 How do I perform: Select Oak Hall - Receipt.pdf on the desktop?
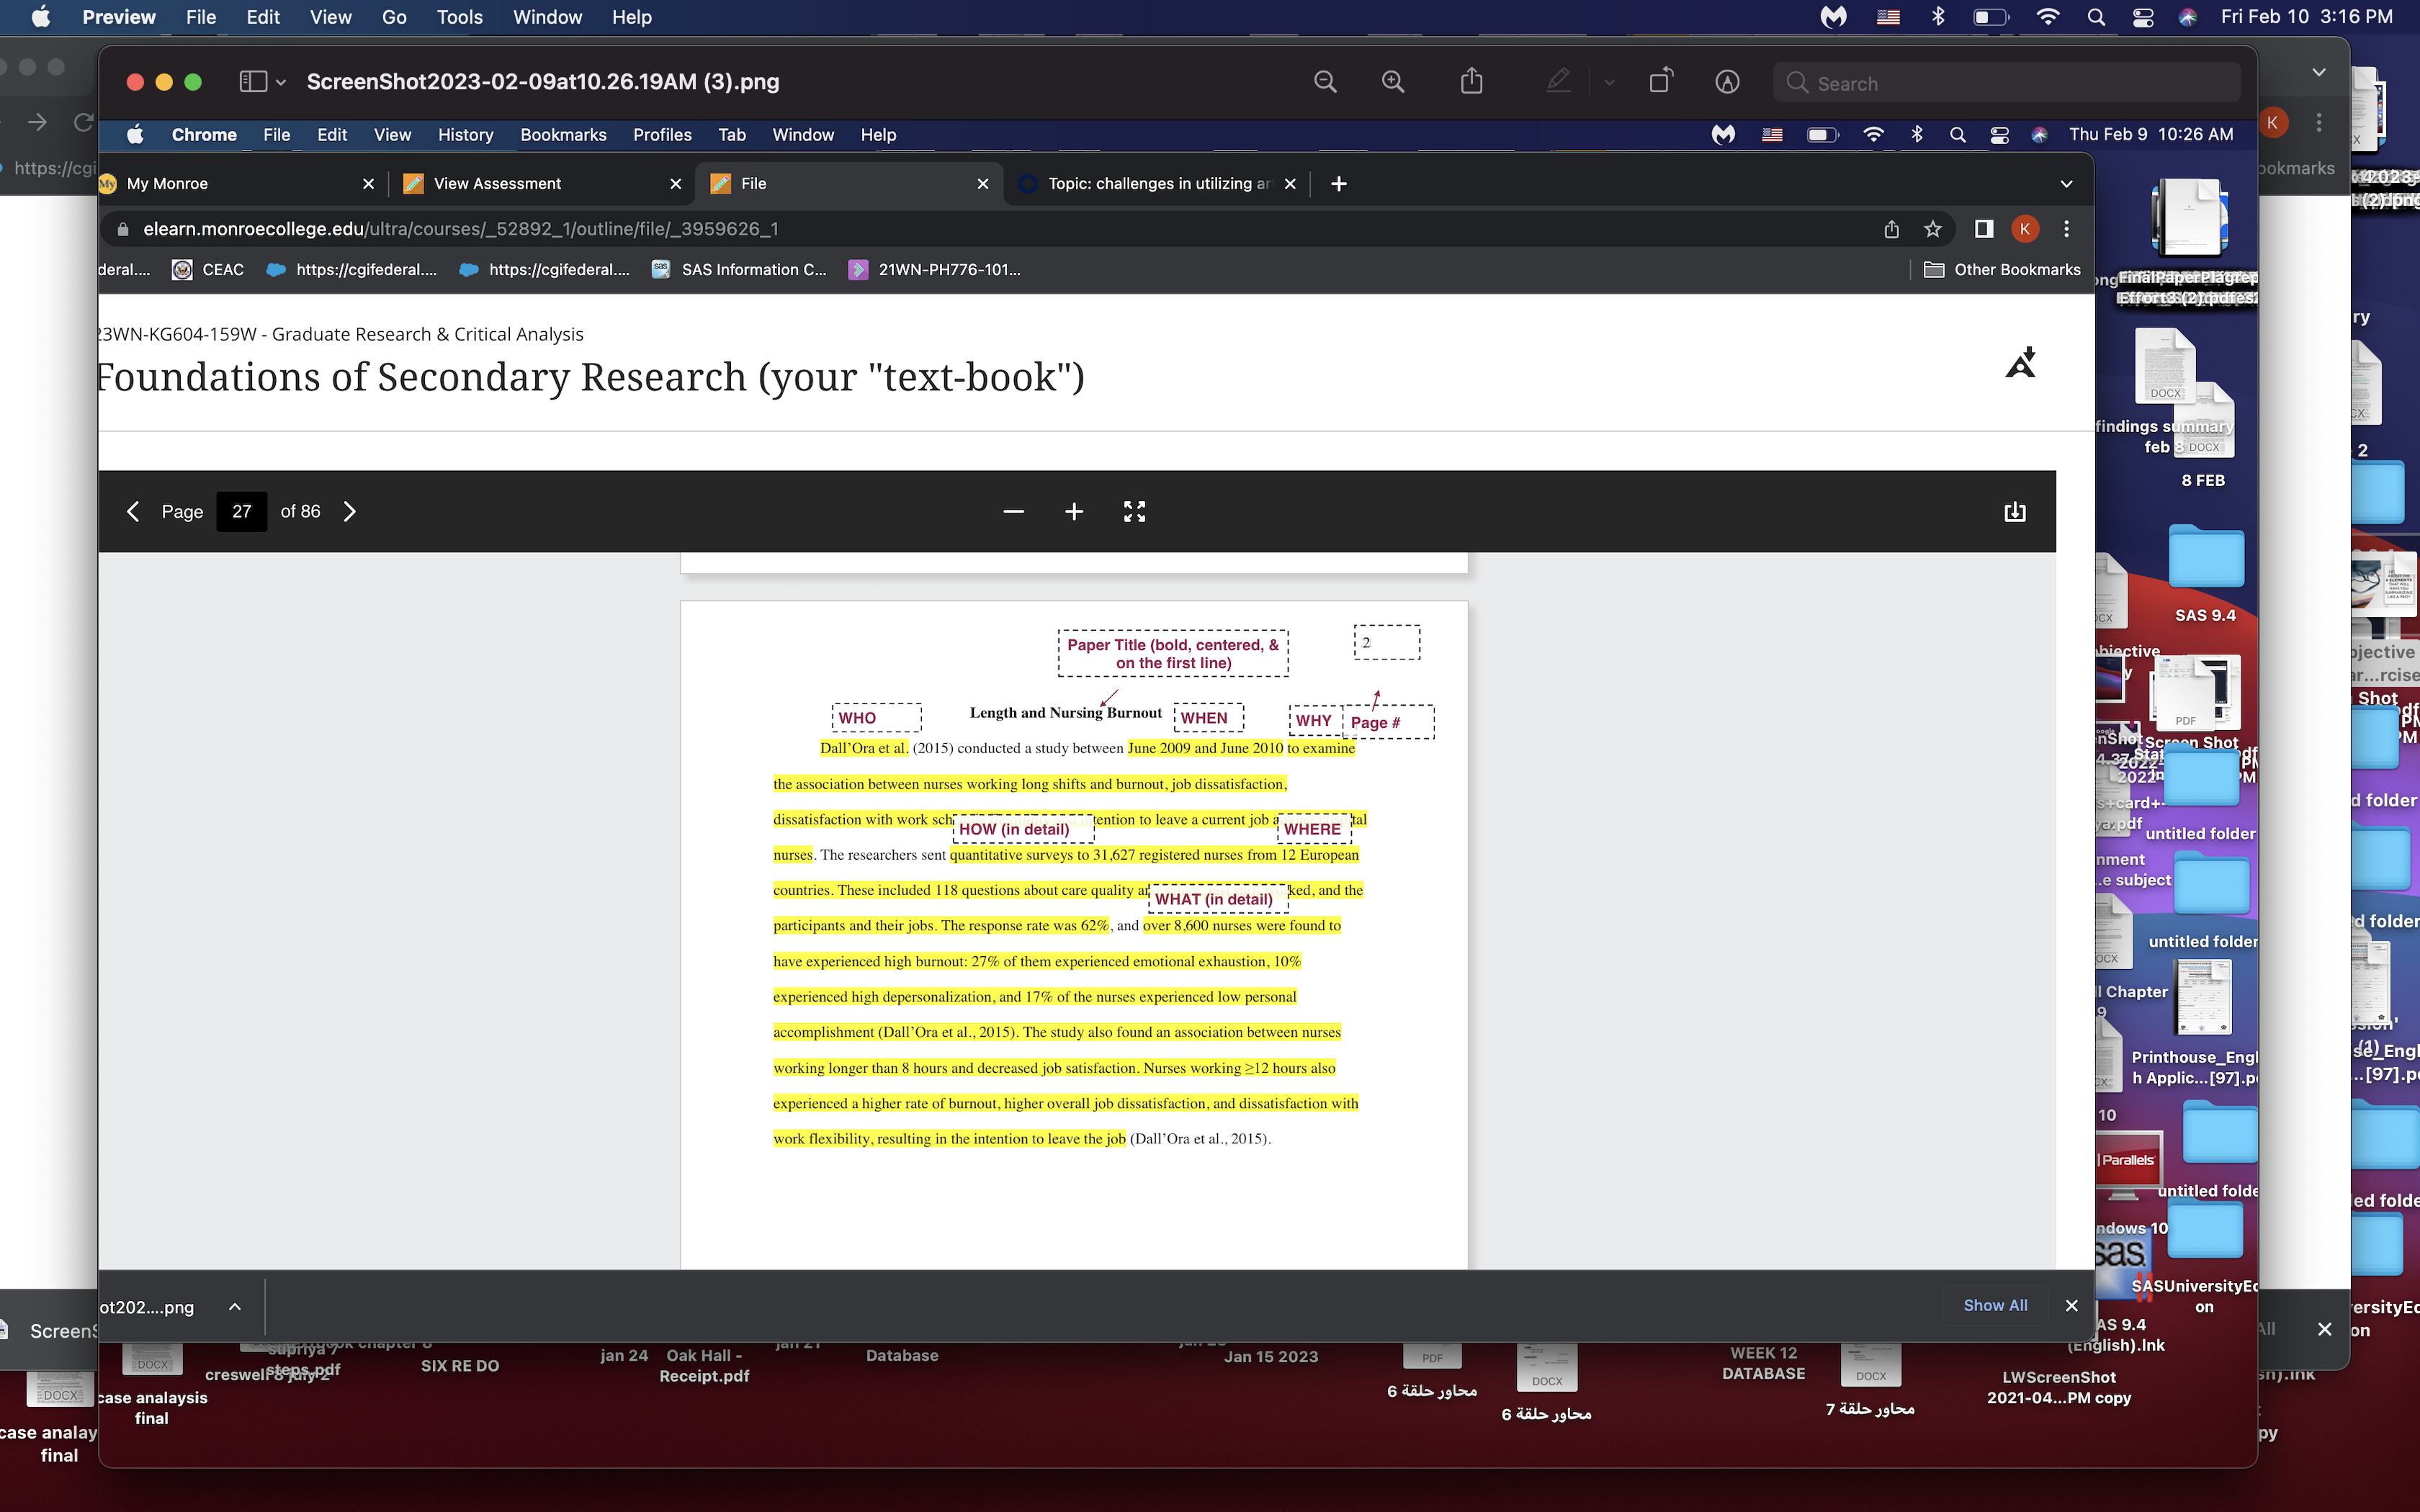point(704,1365)
